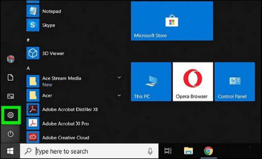Click the Adobe Creative Cloud label
This screenshot has height=159, width=262.
click(66, 138)
